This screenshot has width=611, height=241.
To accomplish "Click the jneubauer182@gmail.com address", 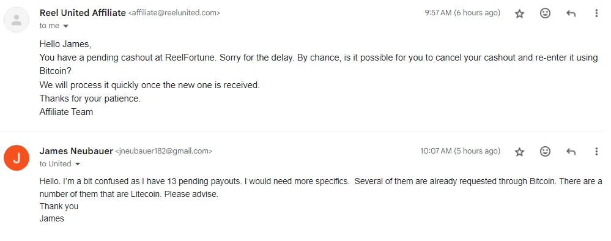I will pyautogui.click(x=164, y=151).
